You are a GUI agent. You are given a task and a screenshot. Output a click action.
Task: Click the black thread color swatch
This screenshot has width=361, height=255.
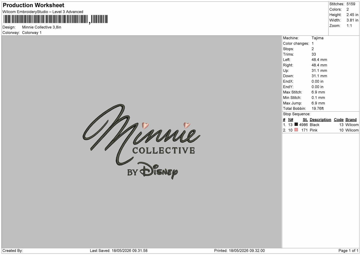[x=296, y=124]
